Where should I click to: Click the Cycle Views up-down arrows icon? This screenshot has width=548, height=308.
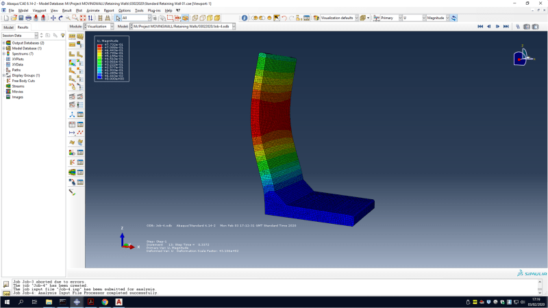[x=90, y=18]
